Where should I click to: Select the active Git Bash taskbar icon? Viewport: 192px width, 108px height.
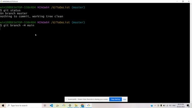[x=89, y=105]
